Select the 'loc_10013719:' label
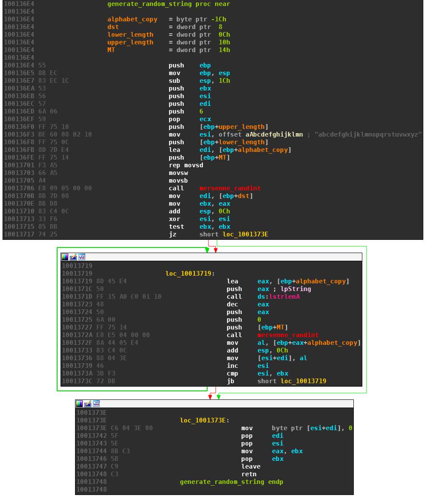Image resolution: width=425 pixels, height=498 pixels. pos(190,274)
